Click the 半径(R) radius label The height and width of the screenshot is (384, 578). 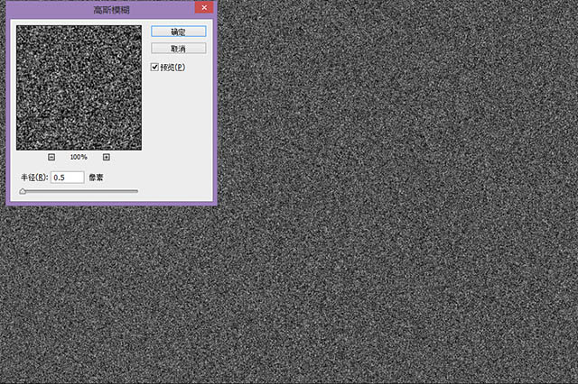pyautogui.click(x=33, y=178)
